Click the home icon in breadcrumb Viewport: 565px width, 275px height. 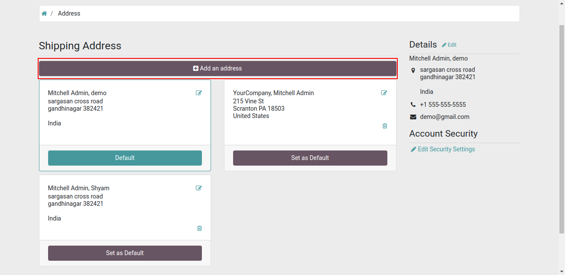[x=44, y=13]
